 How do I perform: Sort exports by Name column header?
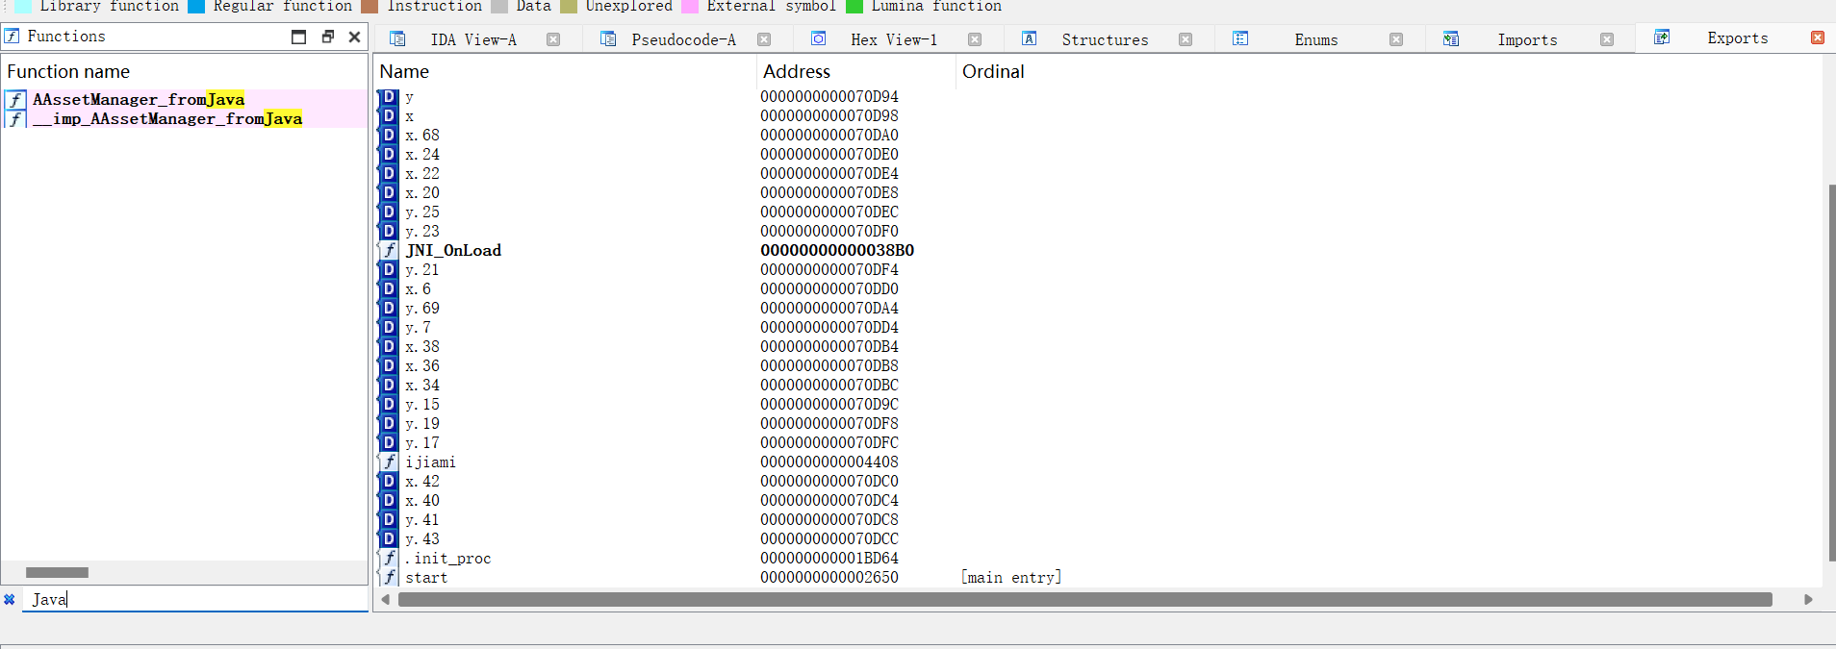404,72
